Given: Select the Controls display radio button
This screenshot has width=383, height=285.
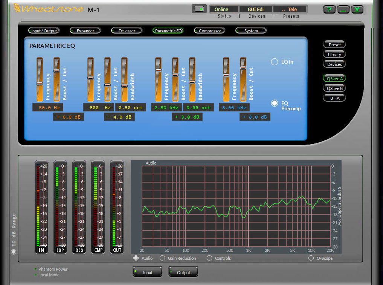Looking at the screenshot, I should (x=209, y=258).
